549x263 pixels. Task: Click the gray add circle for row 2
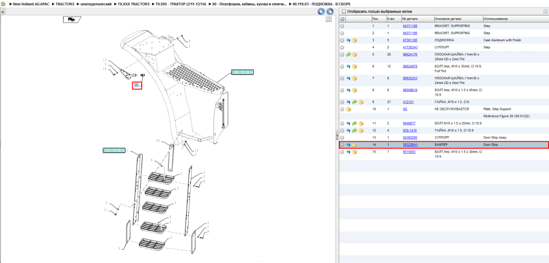point(343,33)
